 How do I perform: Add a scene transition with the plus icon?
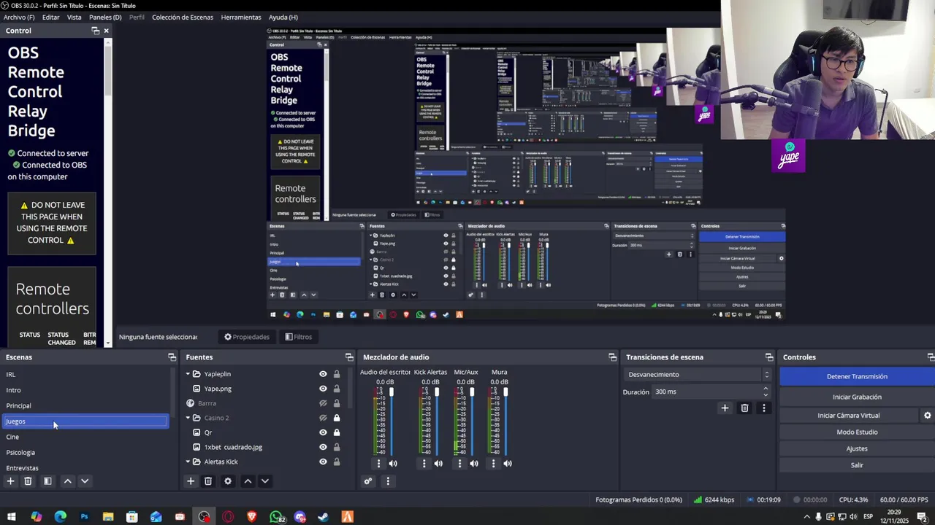tap(725, 408)
